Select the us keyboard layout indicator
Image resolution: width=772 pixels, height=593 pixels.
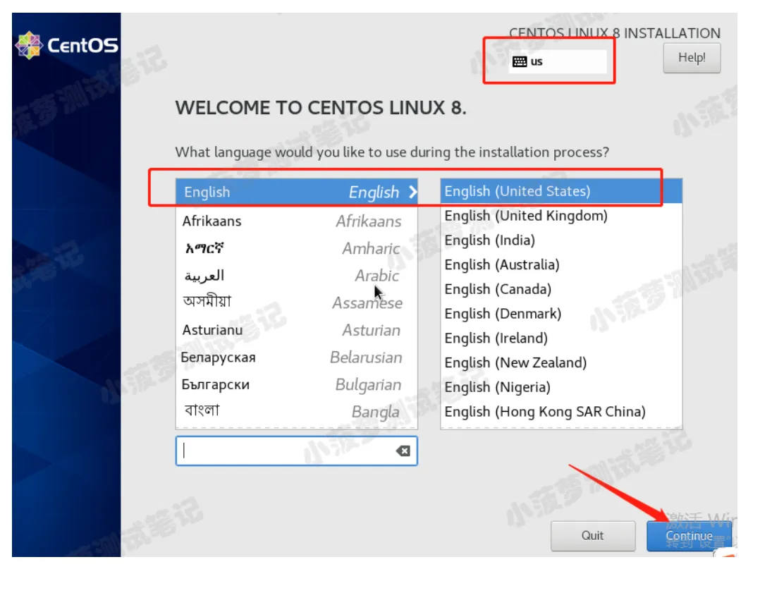558,61
